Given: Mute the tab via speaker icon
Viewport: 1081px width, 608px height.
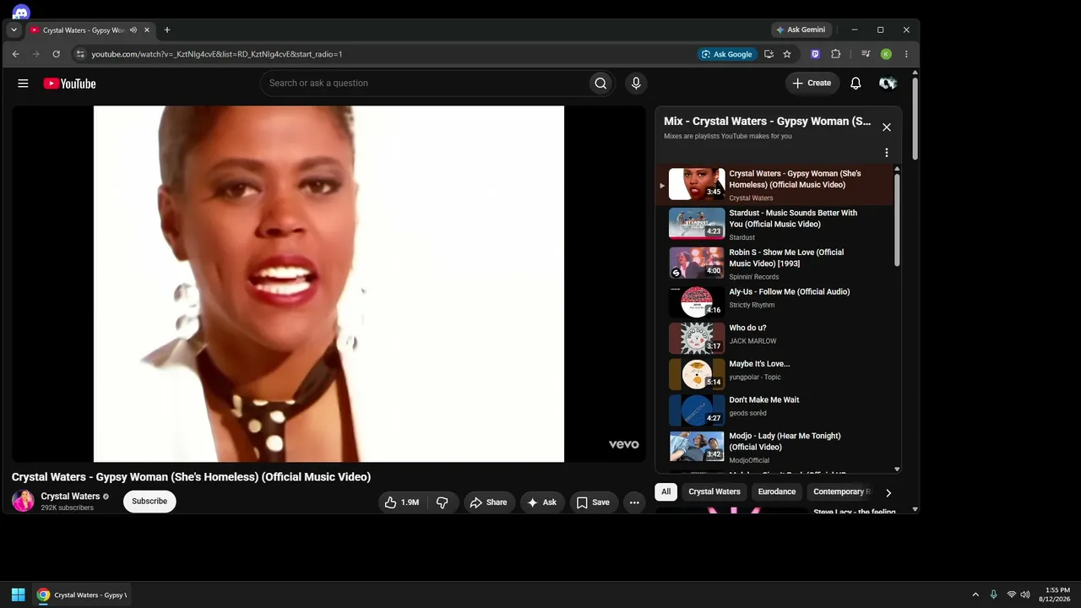Looking at the screenshot, I should tap(133, 30).
